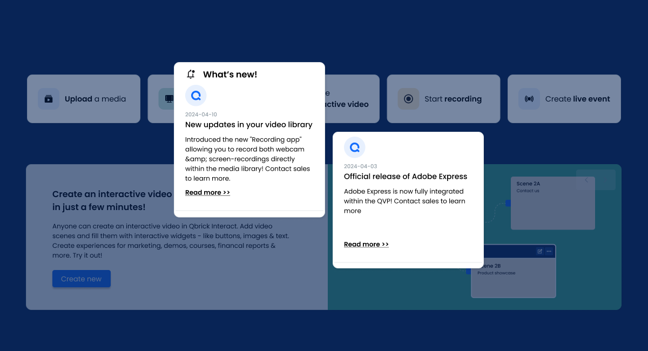Click the Start recording card
This screenshot has width=648, height=351.
(443, 99)
